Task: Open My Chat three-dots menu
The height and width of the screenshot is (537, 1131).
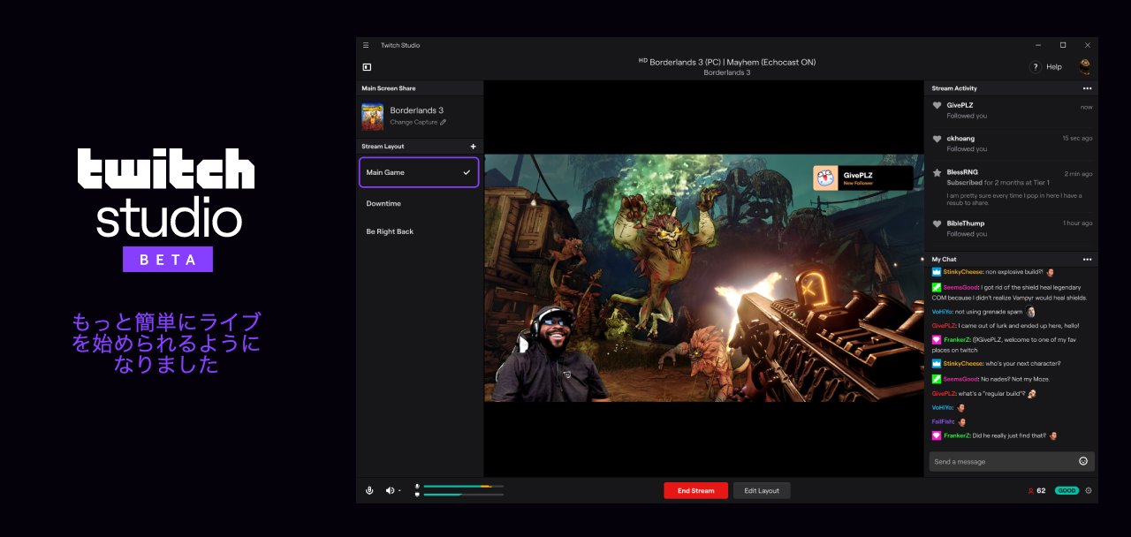Action: click(1087, 260)
